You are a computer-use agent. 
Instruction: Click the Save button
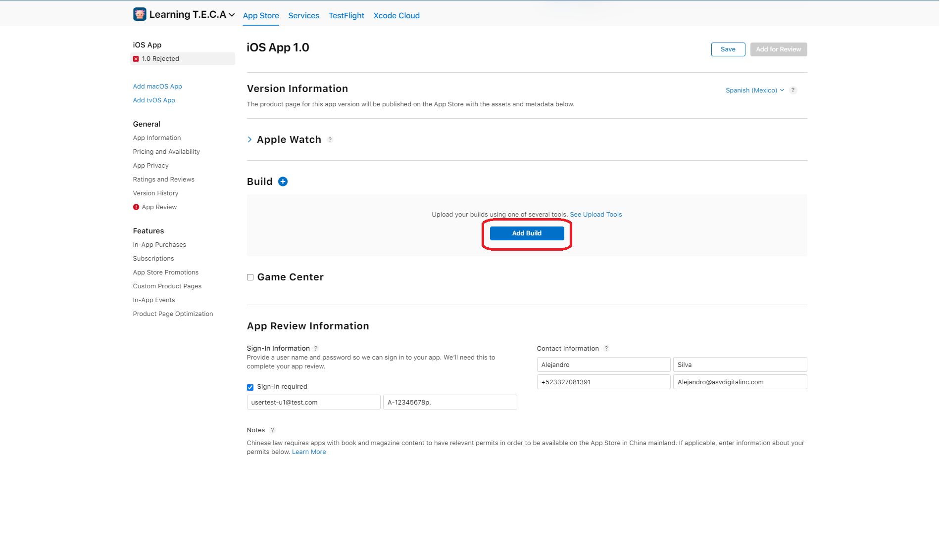coord(728,49)
